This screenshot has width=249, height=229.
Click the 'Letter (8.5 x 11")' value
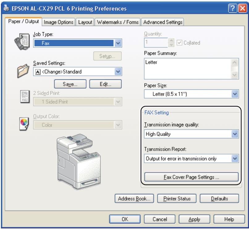click(170, 94)
